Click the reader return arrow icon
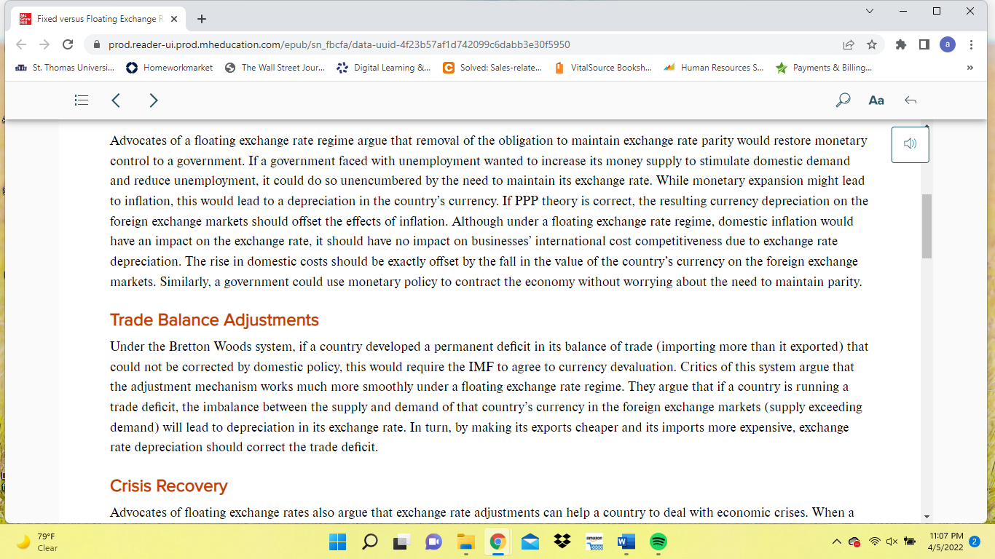 point(910,100)
